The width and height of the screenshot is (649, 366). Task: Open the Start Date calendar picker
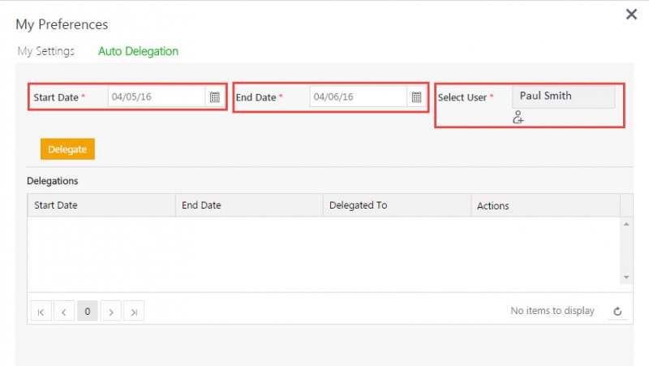point(215,97)
